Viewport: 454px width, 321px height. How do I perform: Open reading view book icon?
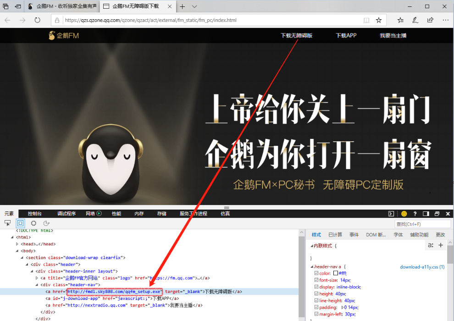tap(366, 20)
